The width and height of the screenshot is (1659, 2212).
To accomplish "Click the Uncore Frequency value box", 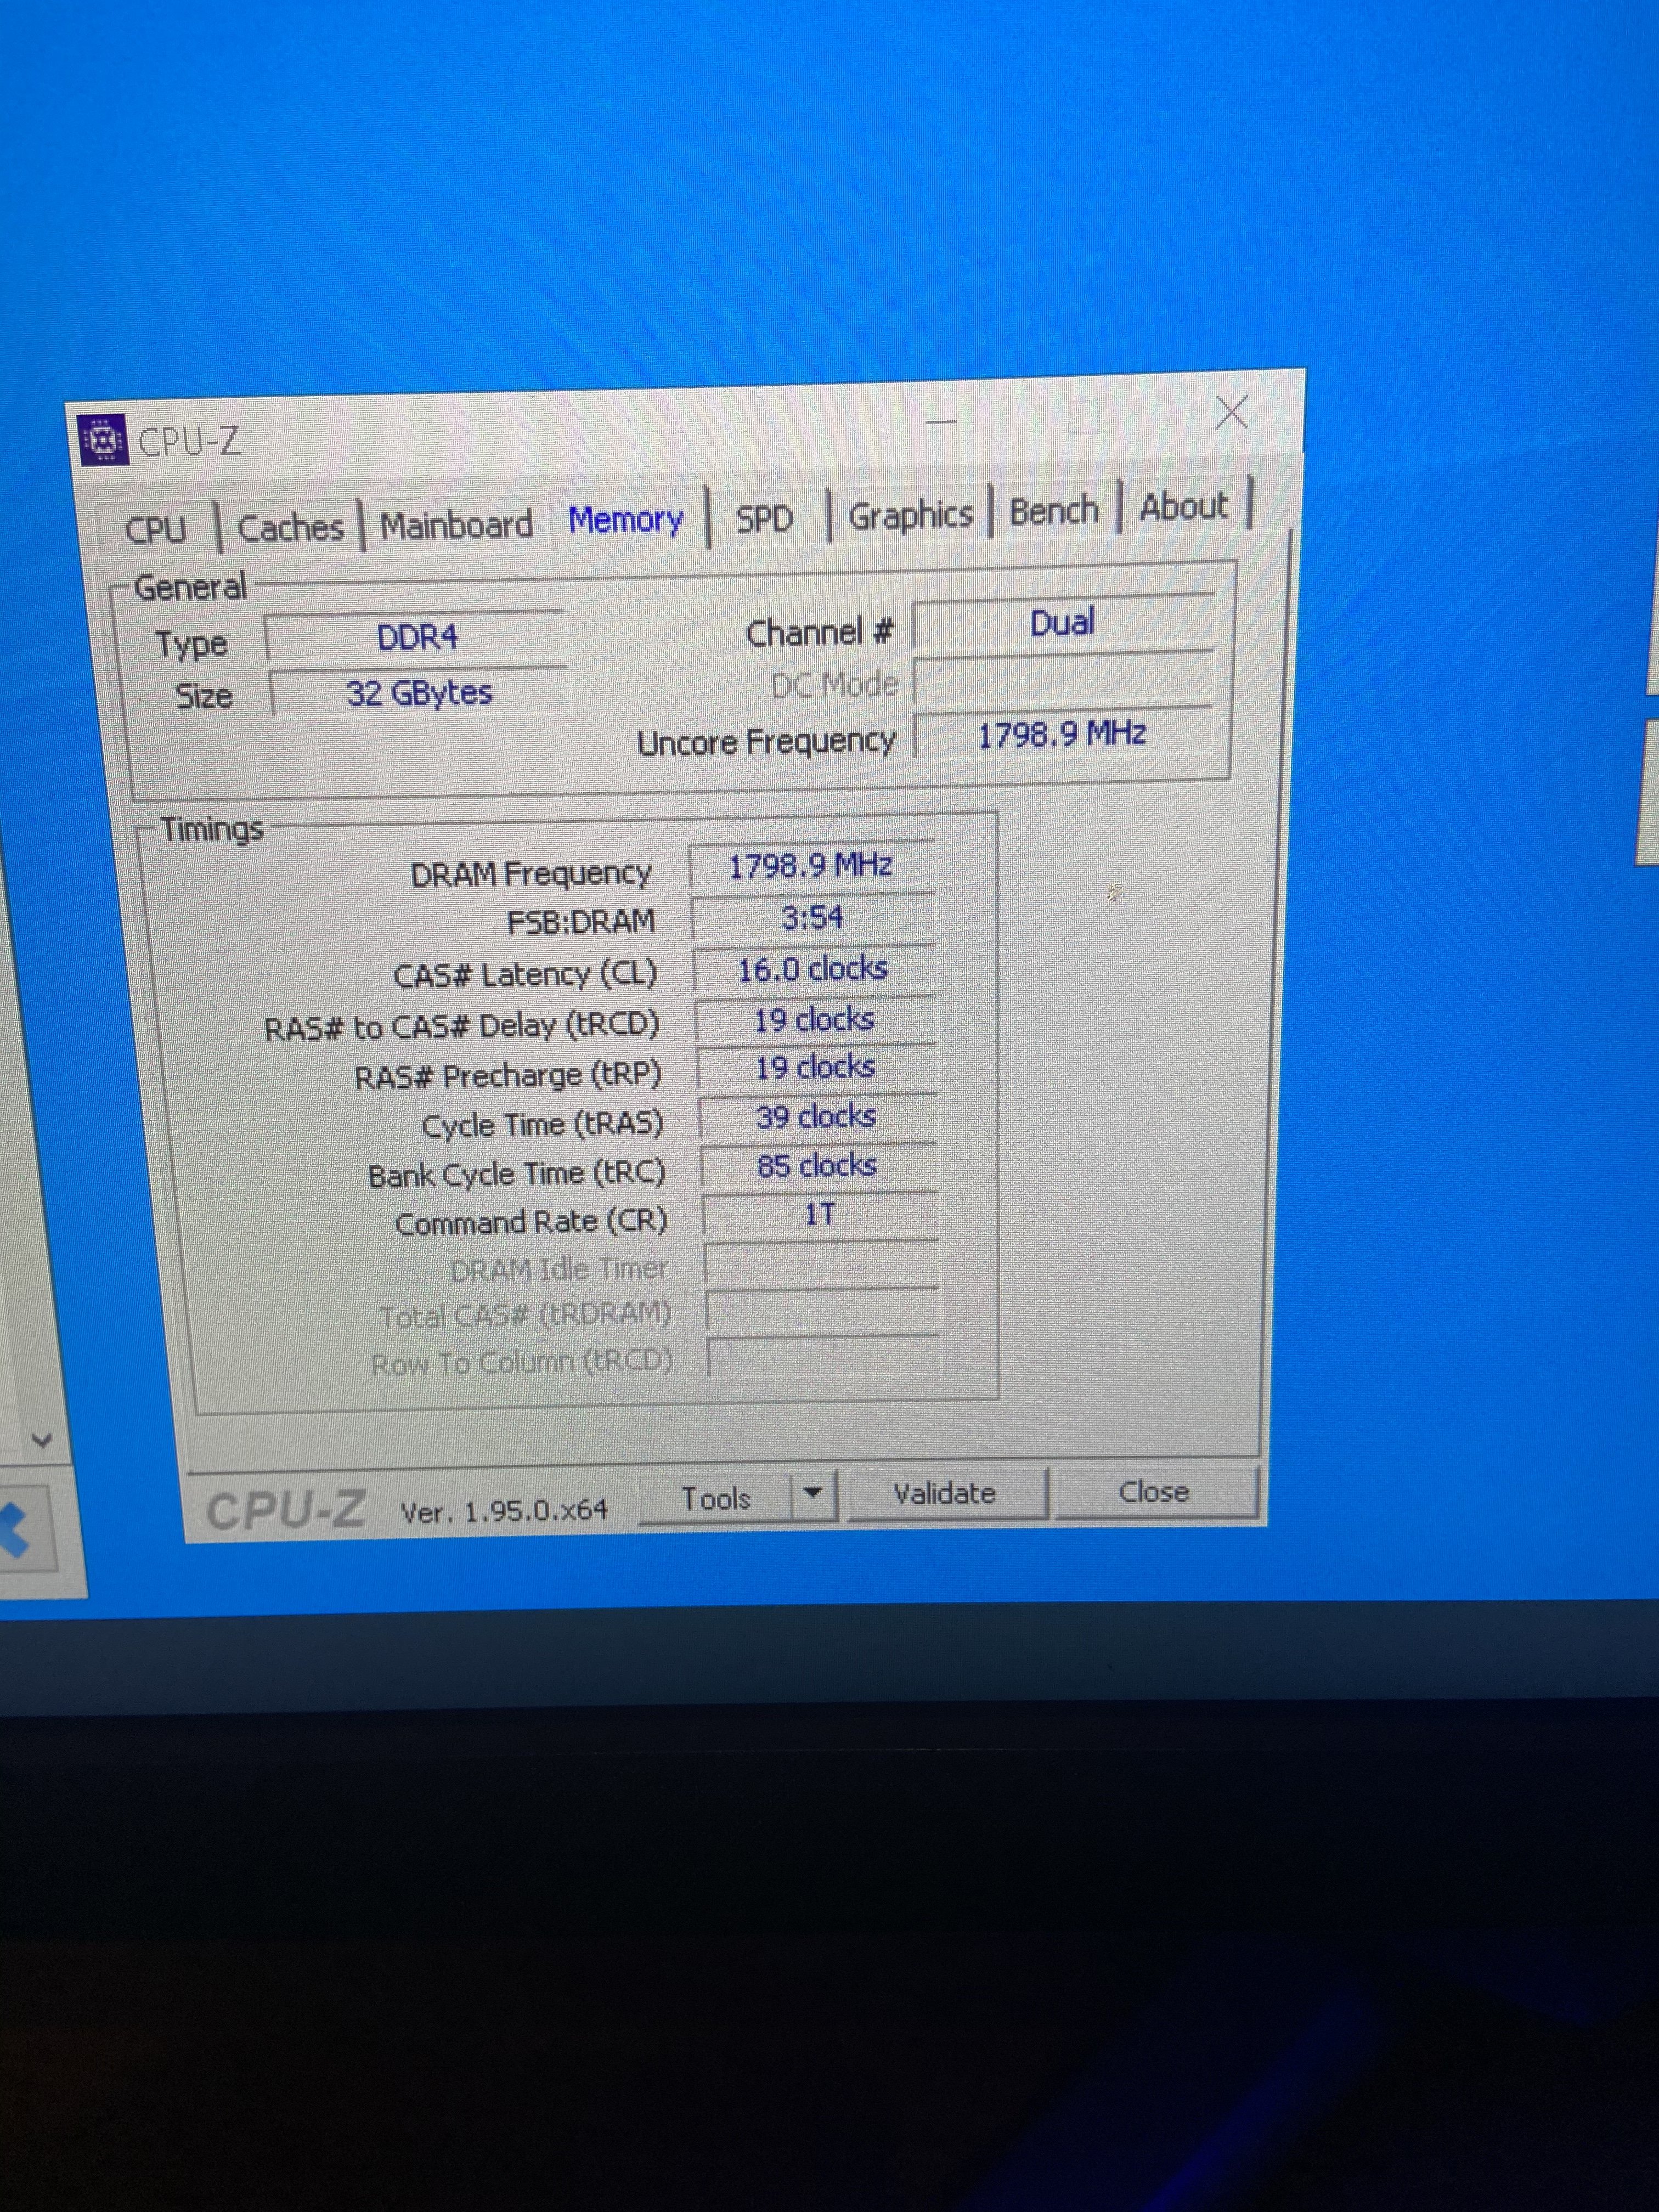I will [1063, 735].
